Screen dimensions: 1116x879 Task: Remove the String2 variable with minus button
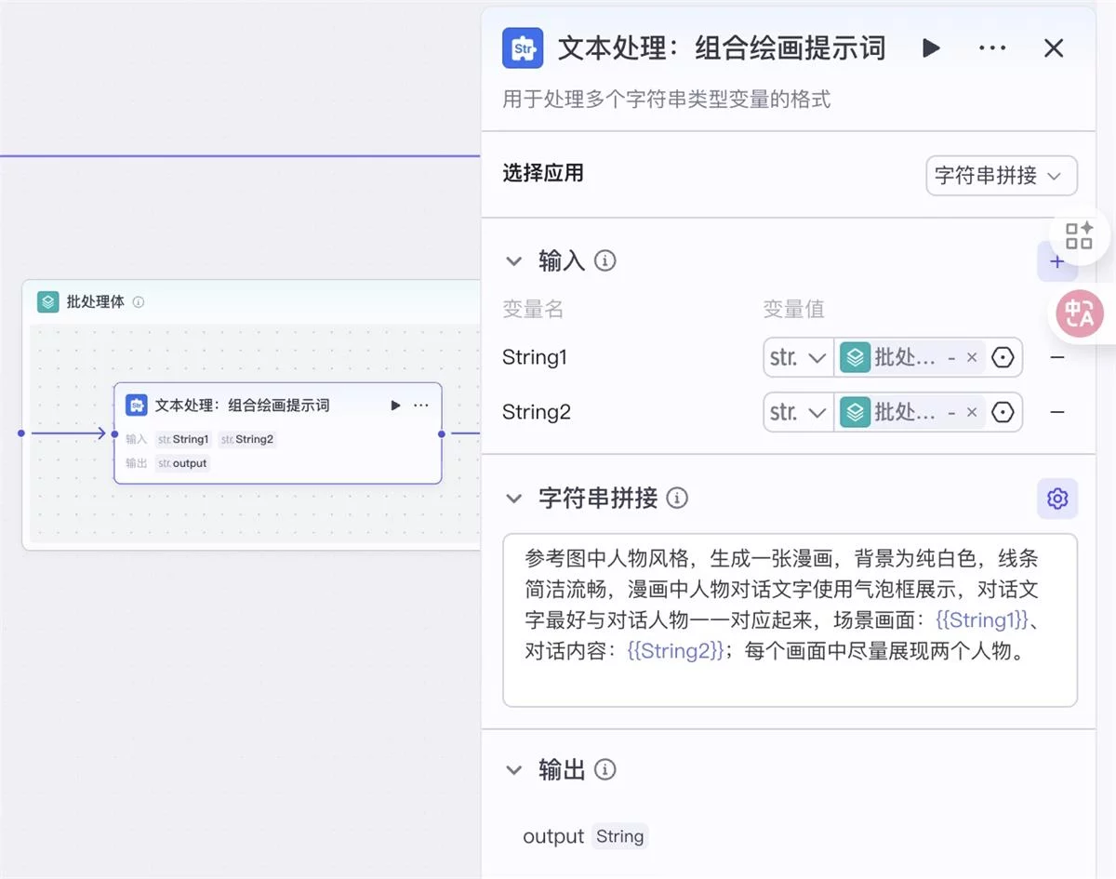click(1057, 412)
